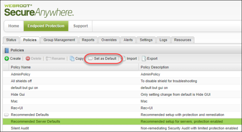Click the Import button label
This screenshot has width=242, height=132.
click(x=132, y=59)
